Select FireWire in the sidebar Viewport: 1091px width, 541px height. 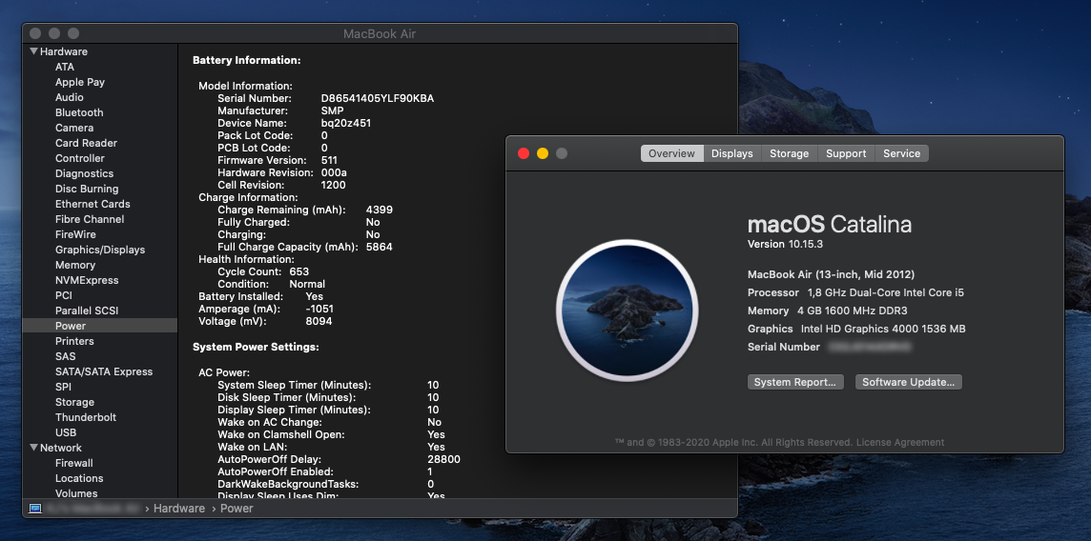(x=76, y=234)
